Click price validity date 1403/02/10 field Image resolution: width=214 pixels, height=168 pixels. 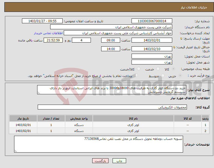tap(152, 49)
